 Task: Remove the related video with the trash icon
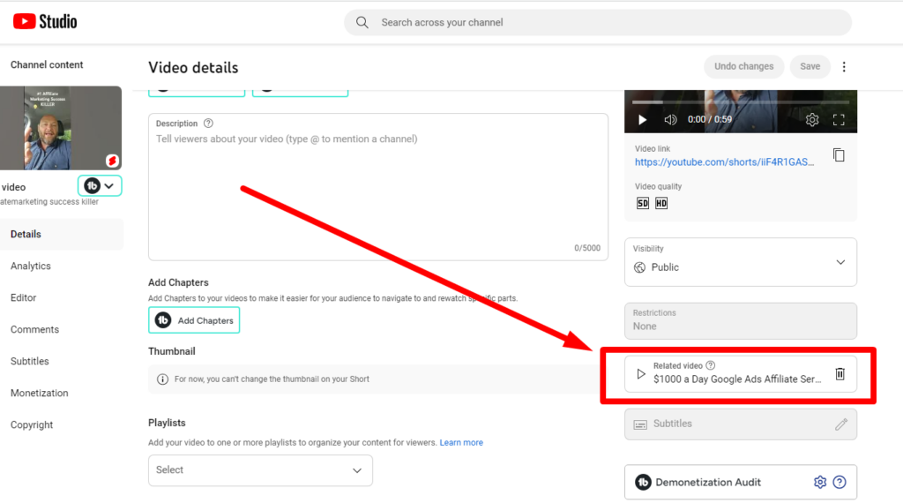point(840,374)
